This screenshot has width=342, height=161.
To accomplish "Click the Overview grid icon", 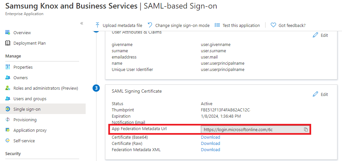I will 8,33.
